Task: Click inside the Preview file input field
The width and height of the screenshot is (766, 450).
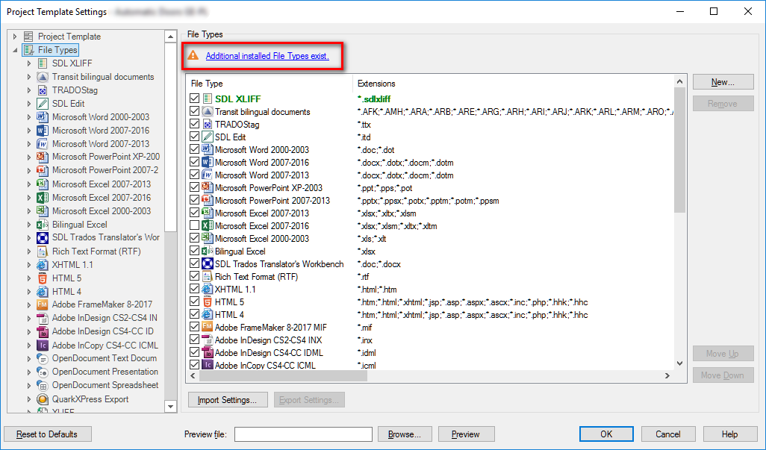Action: pos(302,434)
